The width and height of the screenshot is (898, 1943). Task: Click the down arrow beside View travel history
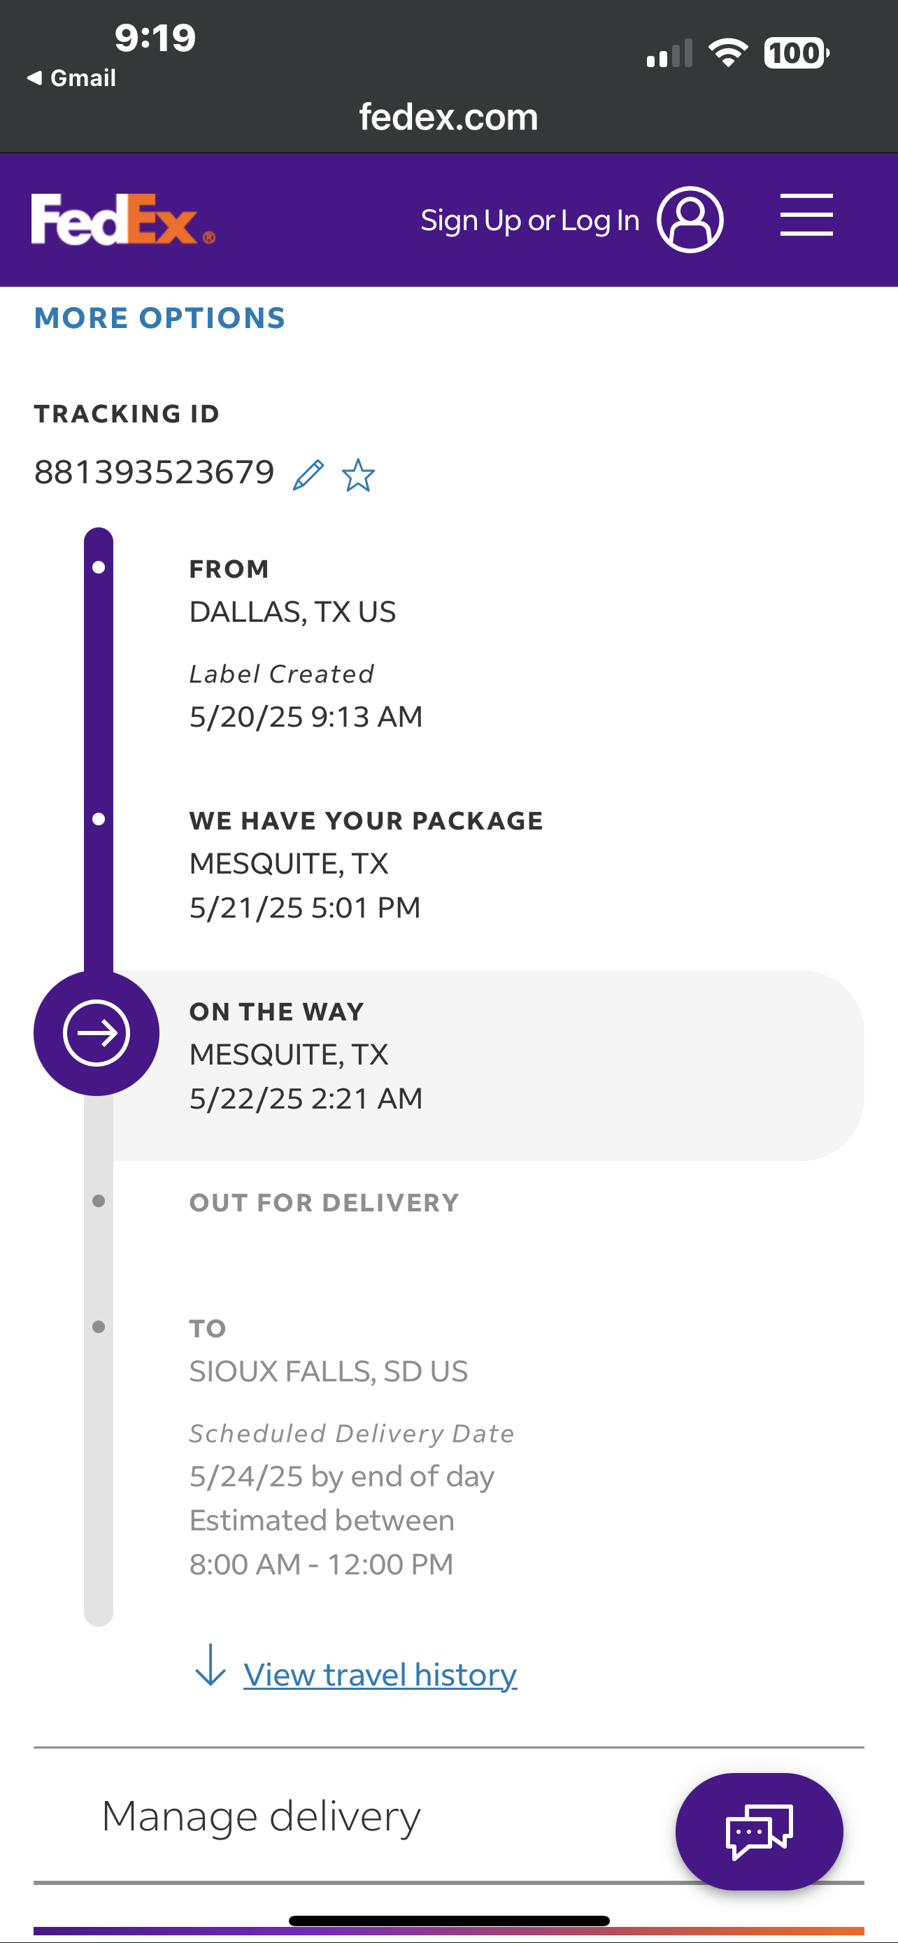[x=211, y=1665]
